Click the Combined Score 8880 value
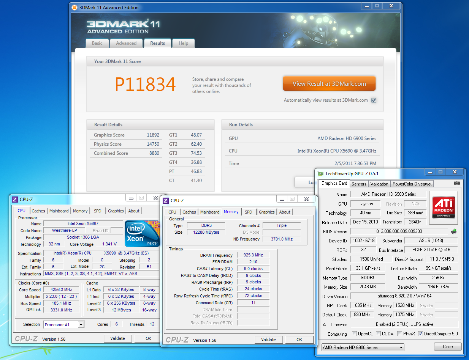Image resolution: width=469 pixels, height=360 pixels. tap(154, 153)
